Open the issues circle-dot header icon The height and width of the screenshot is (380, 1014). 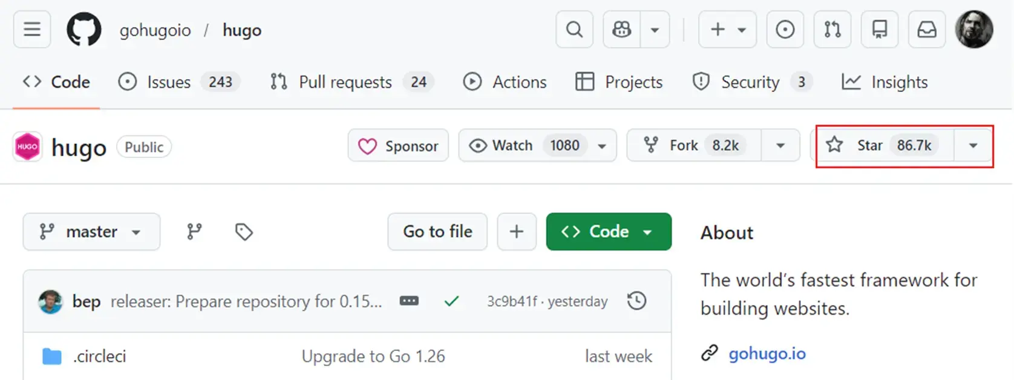pyautogui.click(x=785, y=29)
